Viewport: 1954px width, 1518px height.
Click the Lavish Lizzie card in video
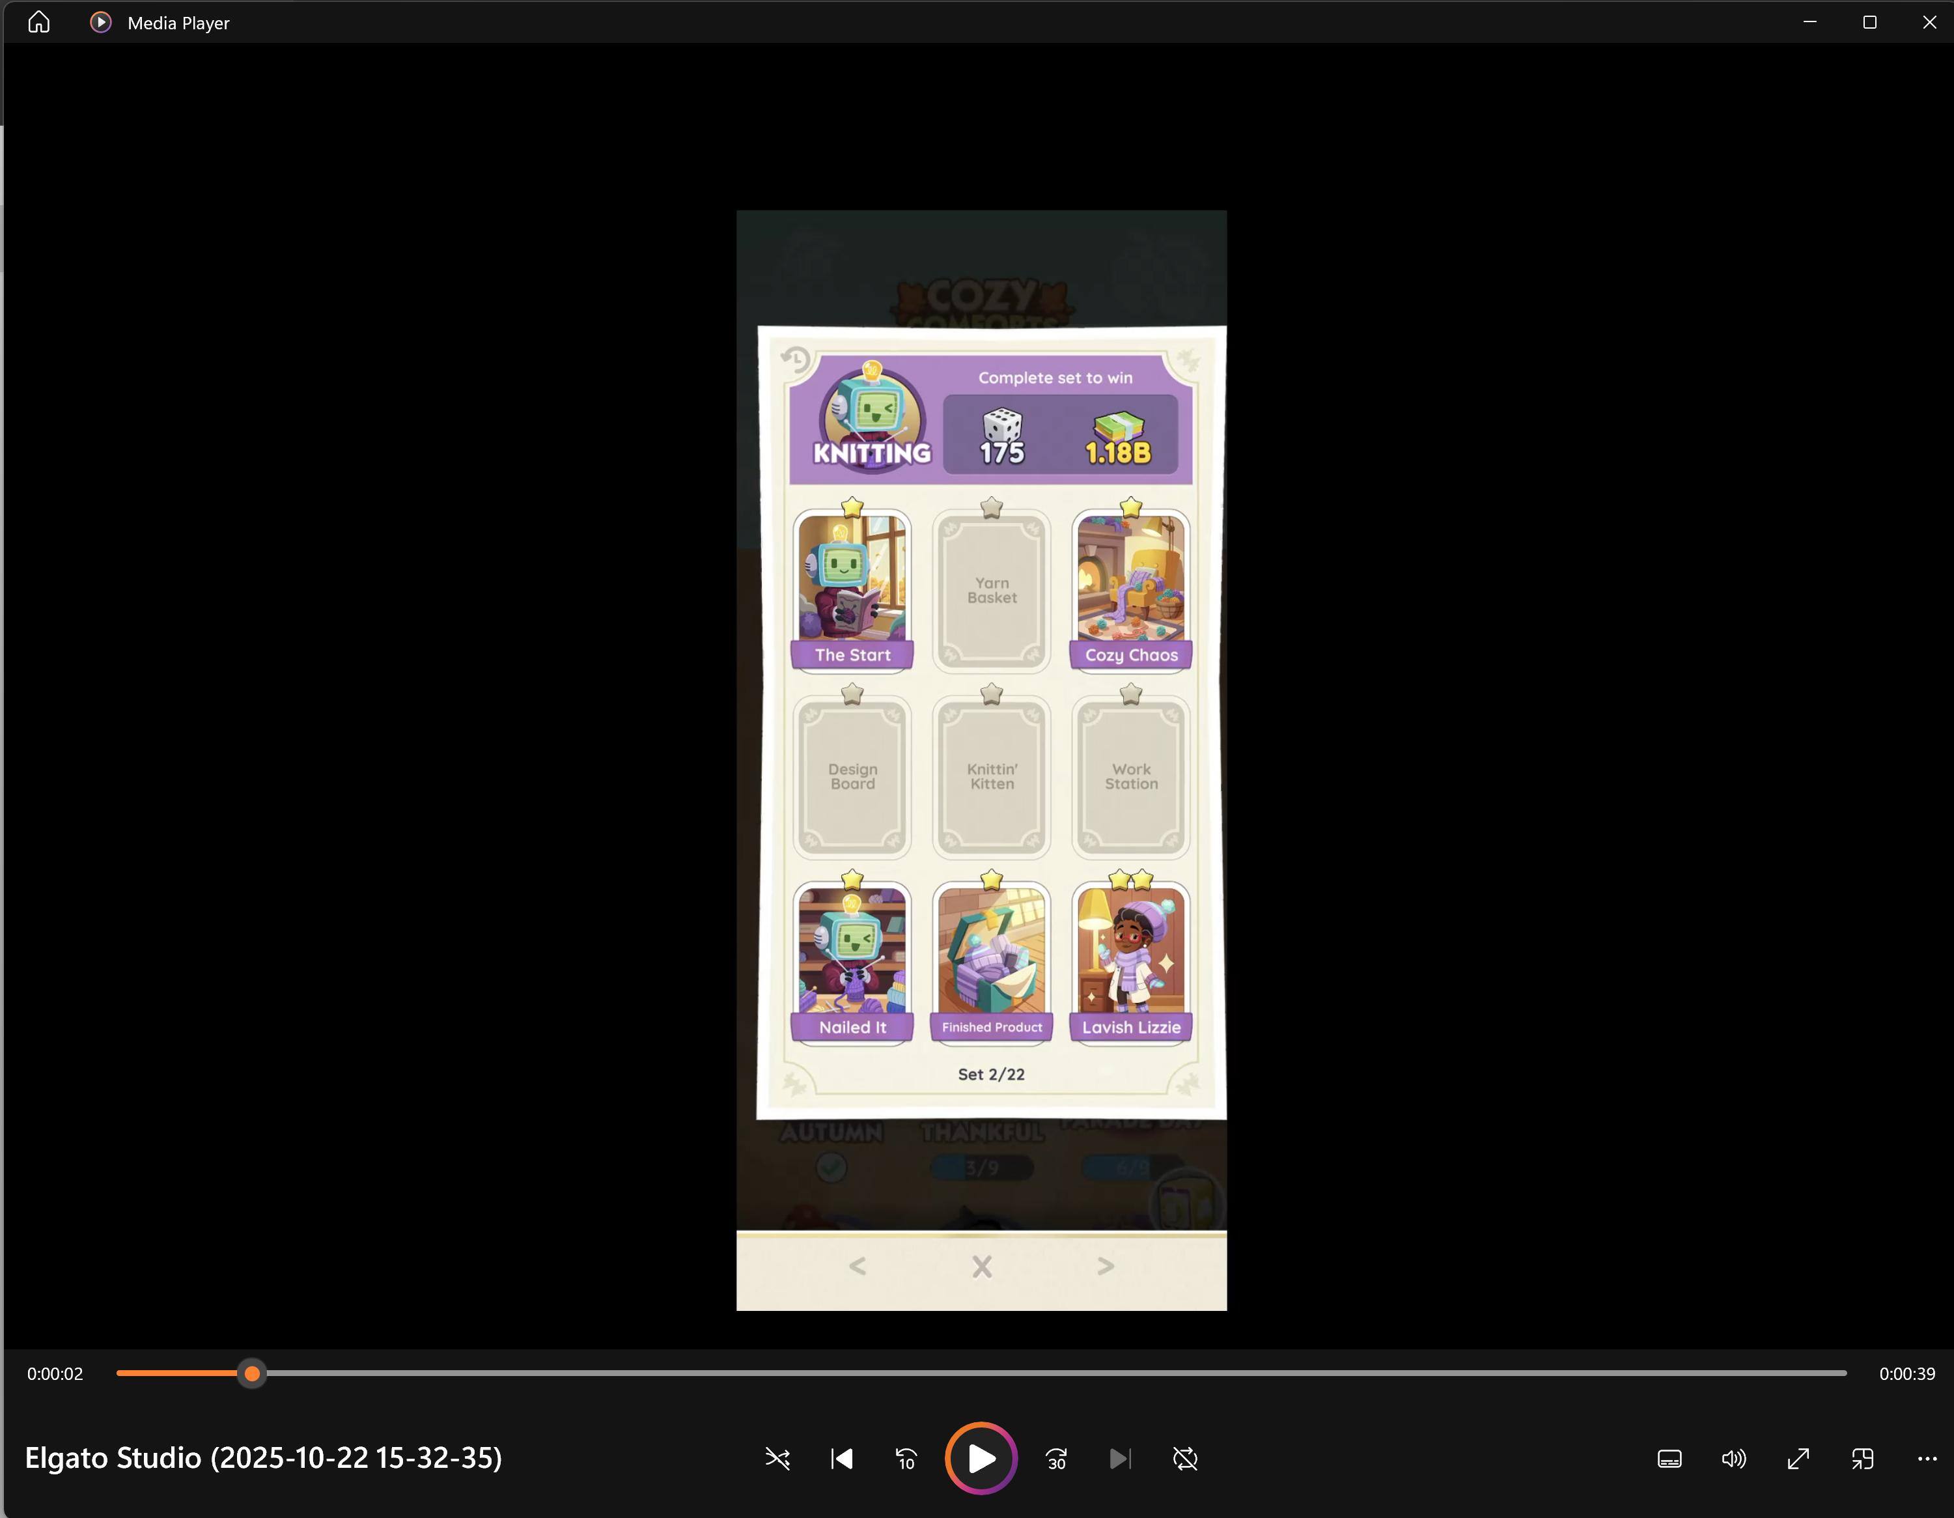(1131, 961)
